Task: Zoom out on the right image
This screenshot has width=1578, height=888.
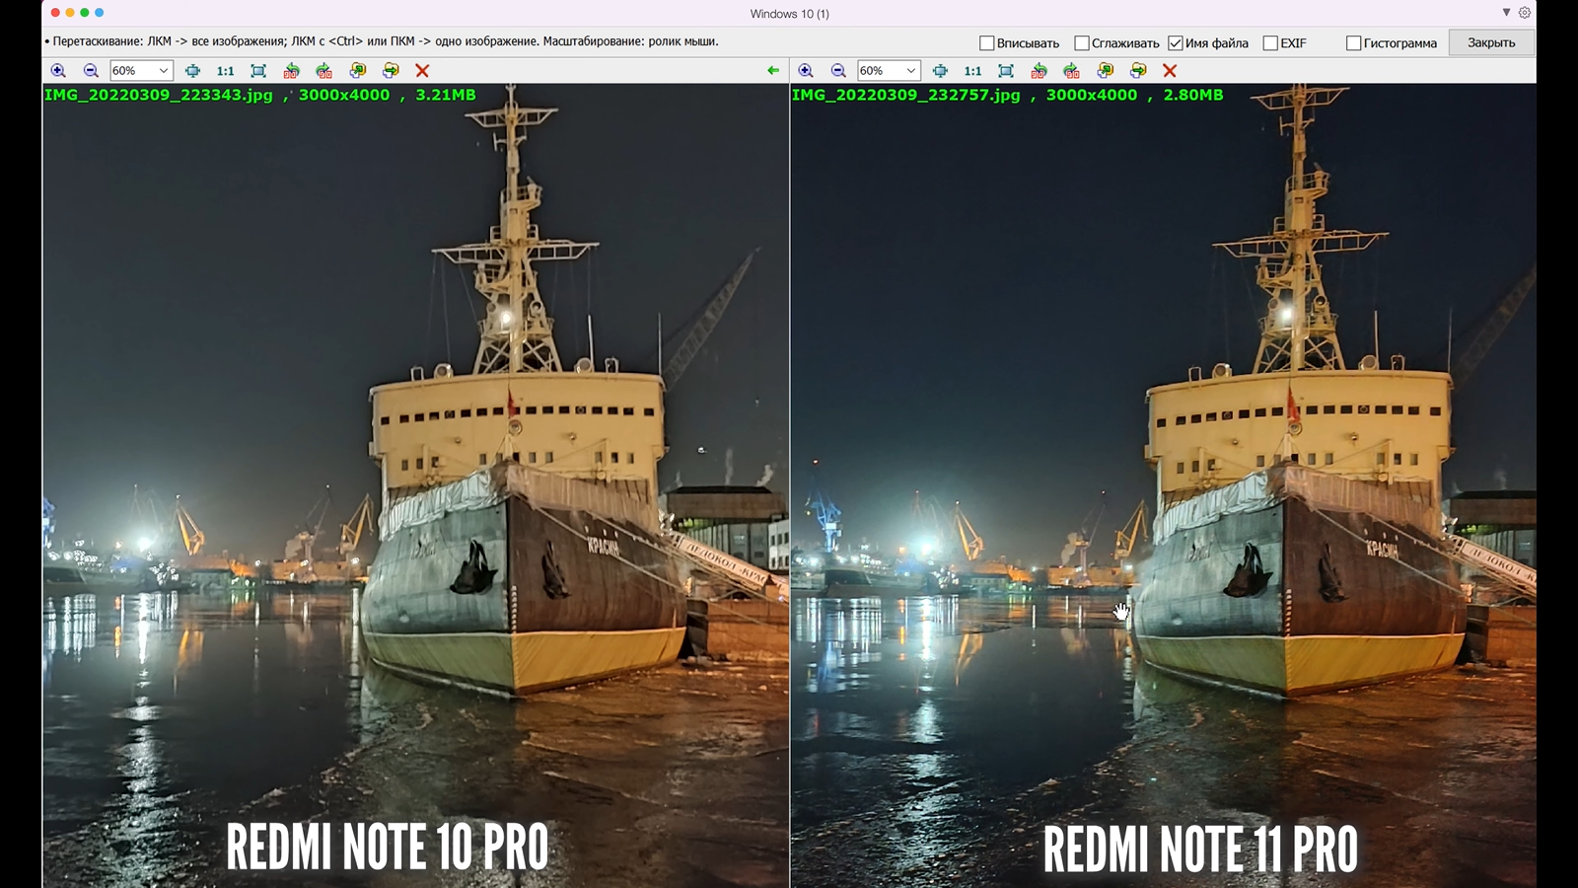Action: (x=838, y=71)
